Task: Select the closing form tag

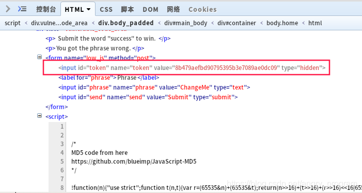Action: (57, 107)
